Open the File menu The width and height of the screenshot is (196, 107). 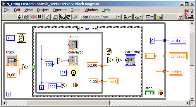click(7, 10)
